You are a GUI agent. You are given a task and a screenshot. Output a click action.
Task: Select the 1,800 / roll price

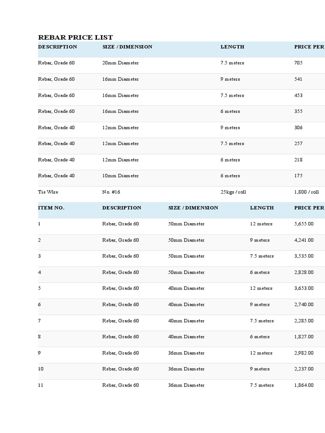point(306,192)
